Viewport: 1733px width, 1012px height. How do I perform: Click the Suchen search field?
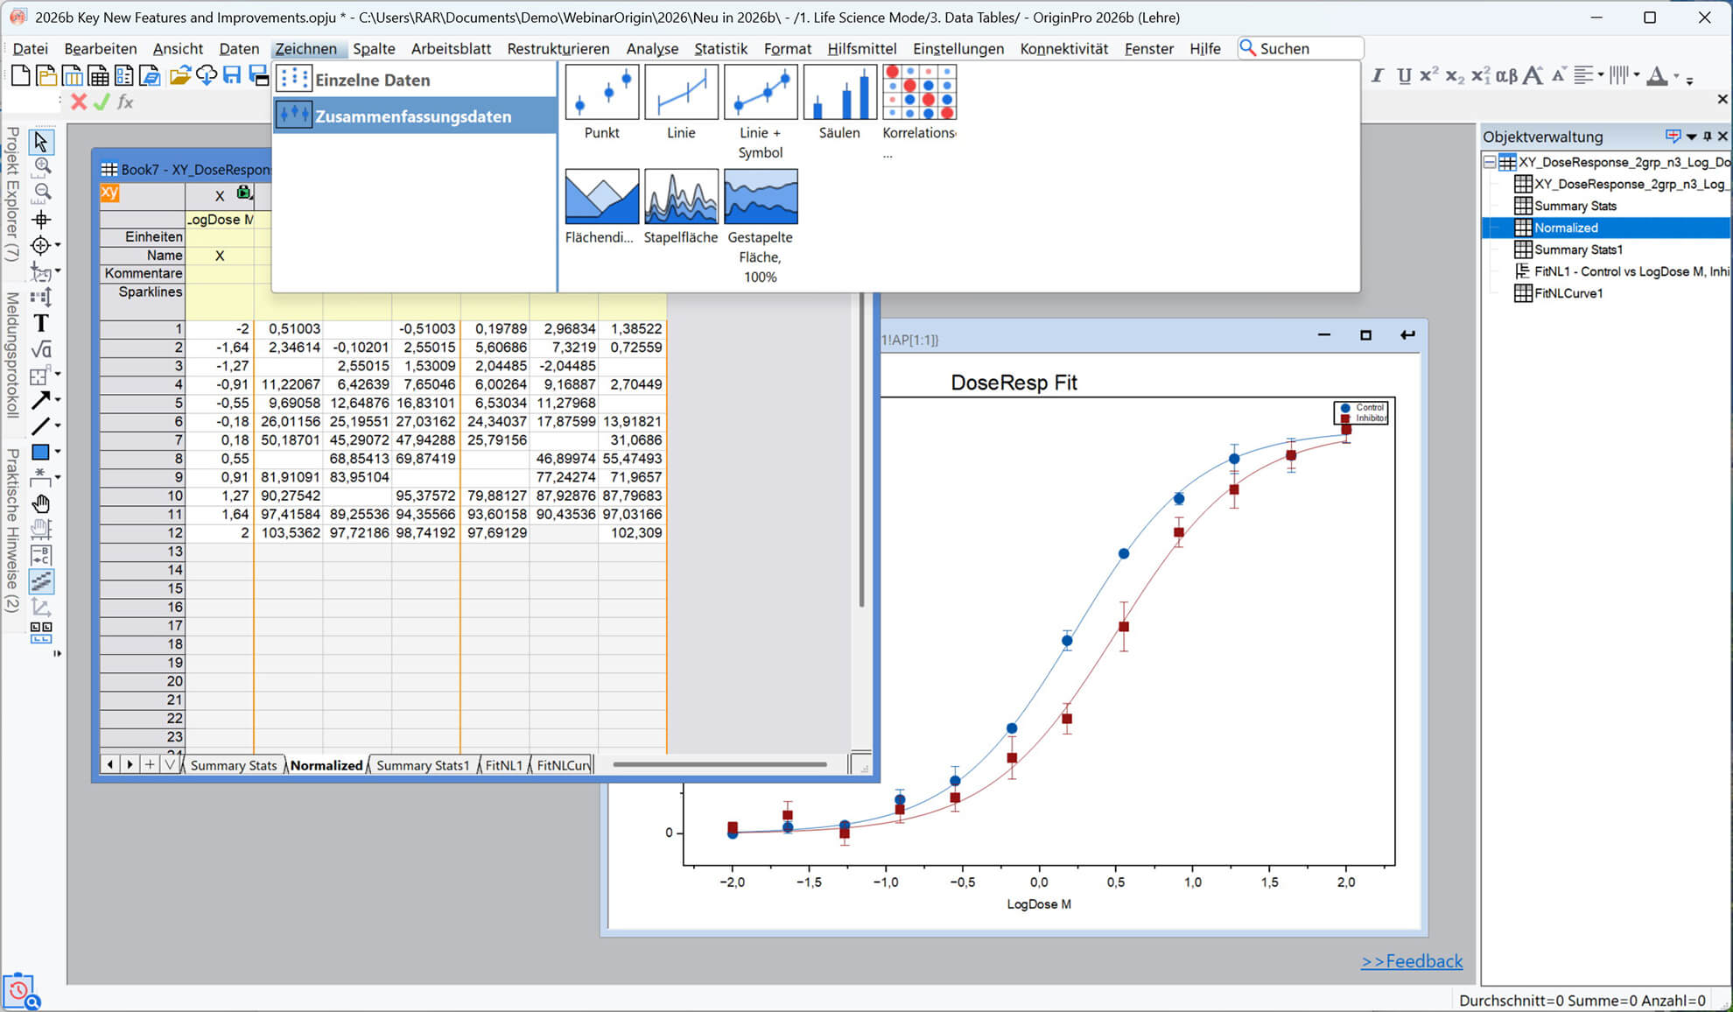coord(1301,49)
